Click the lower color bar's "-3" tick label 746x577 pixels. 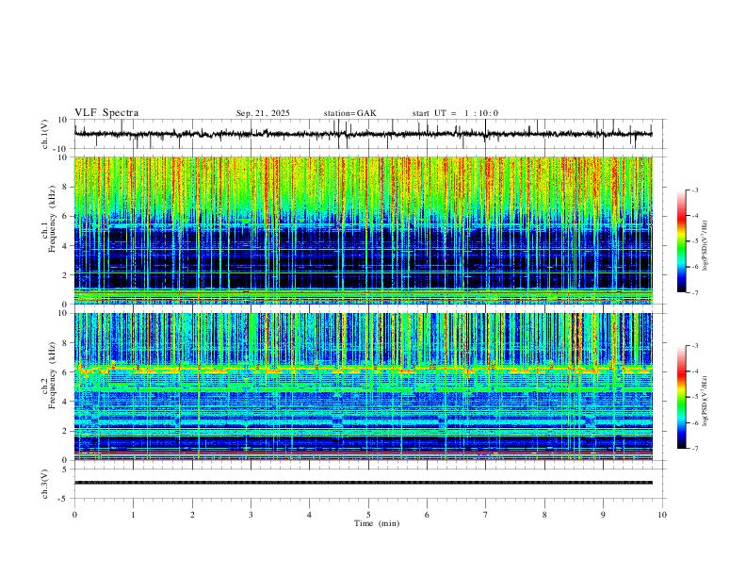click(694, 346)
